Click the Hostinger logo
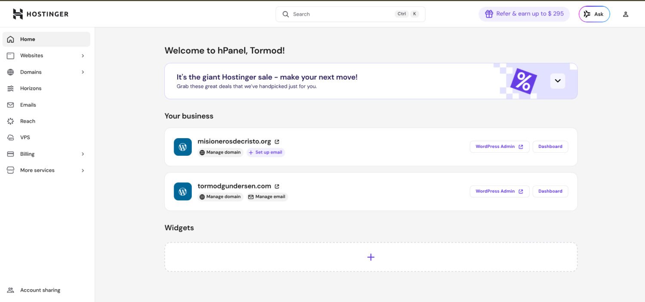This screenshot has height=302, width=645. (x=40, y=14)
